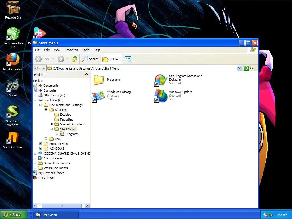Expand the Program Files node

(40, 144)
